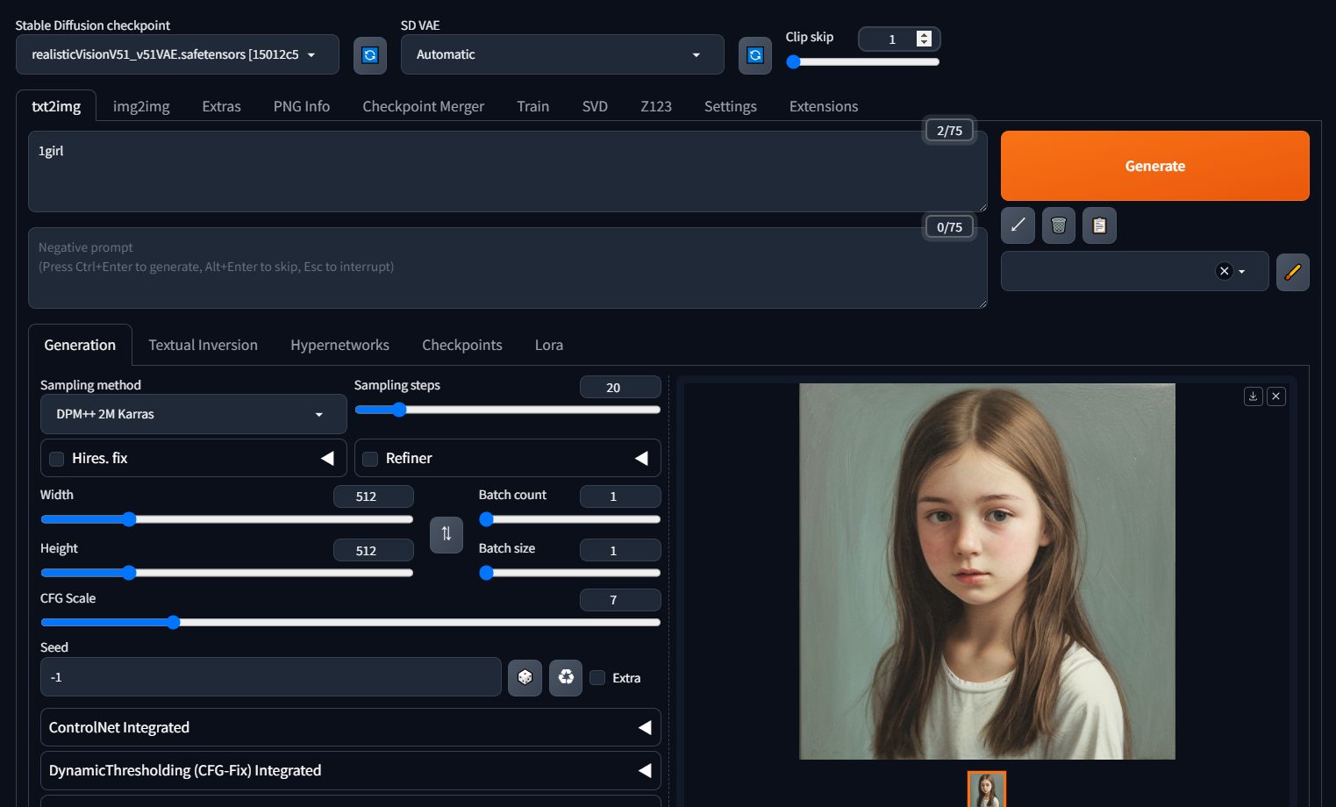Viewport: 1336px width, 807px height.
Task: Reuse last seed with recycle icon
Action: (566, 677)
